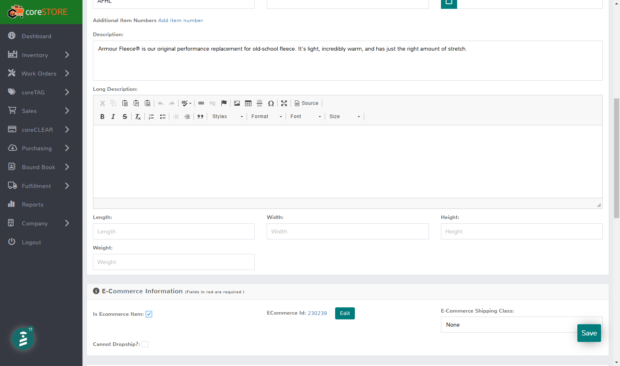The height and width of the screenshot is (366, 620).
Task: Click the Add item number link
Action: 181,20
